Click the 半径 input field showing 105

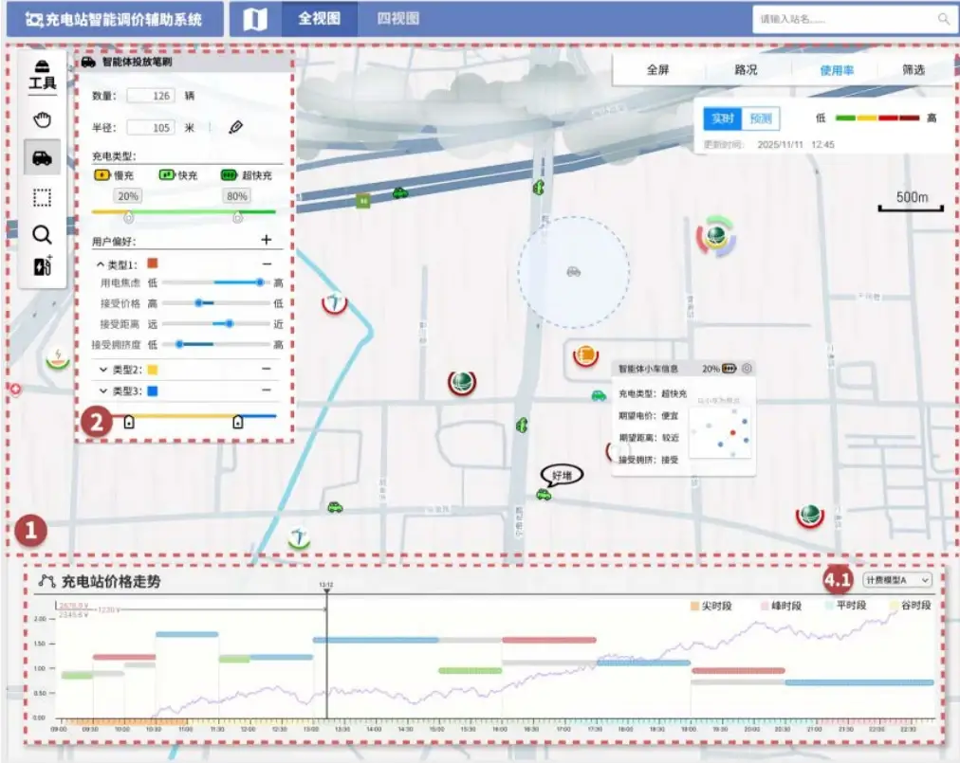[151, 127]
